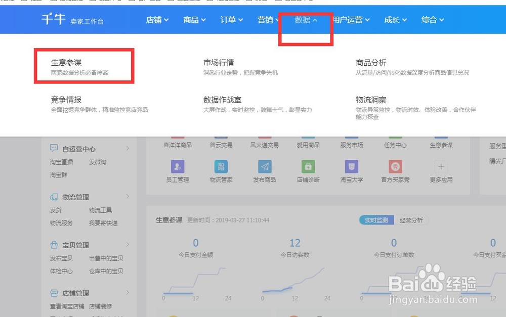Open the 综合 dropdown menu
The image size is (506, 317).
(x=433, y=20)
